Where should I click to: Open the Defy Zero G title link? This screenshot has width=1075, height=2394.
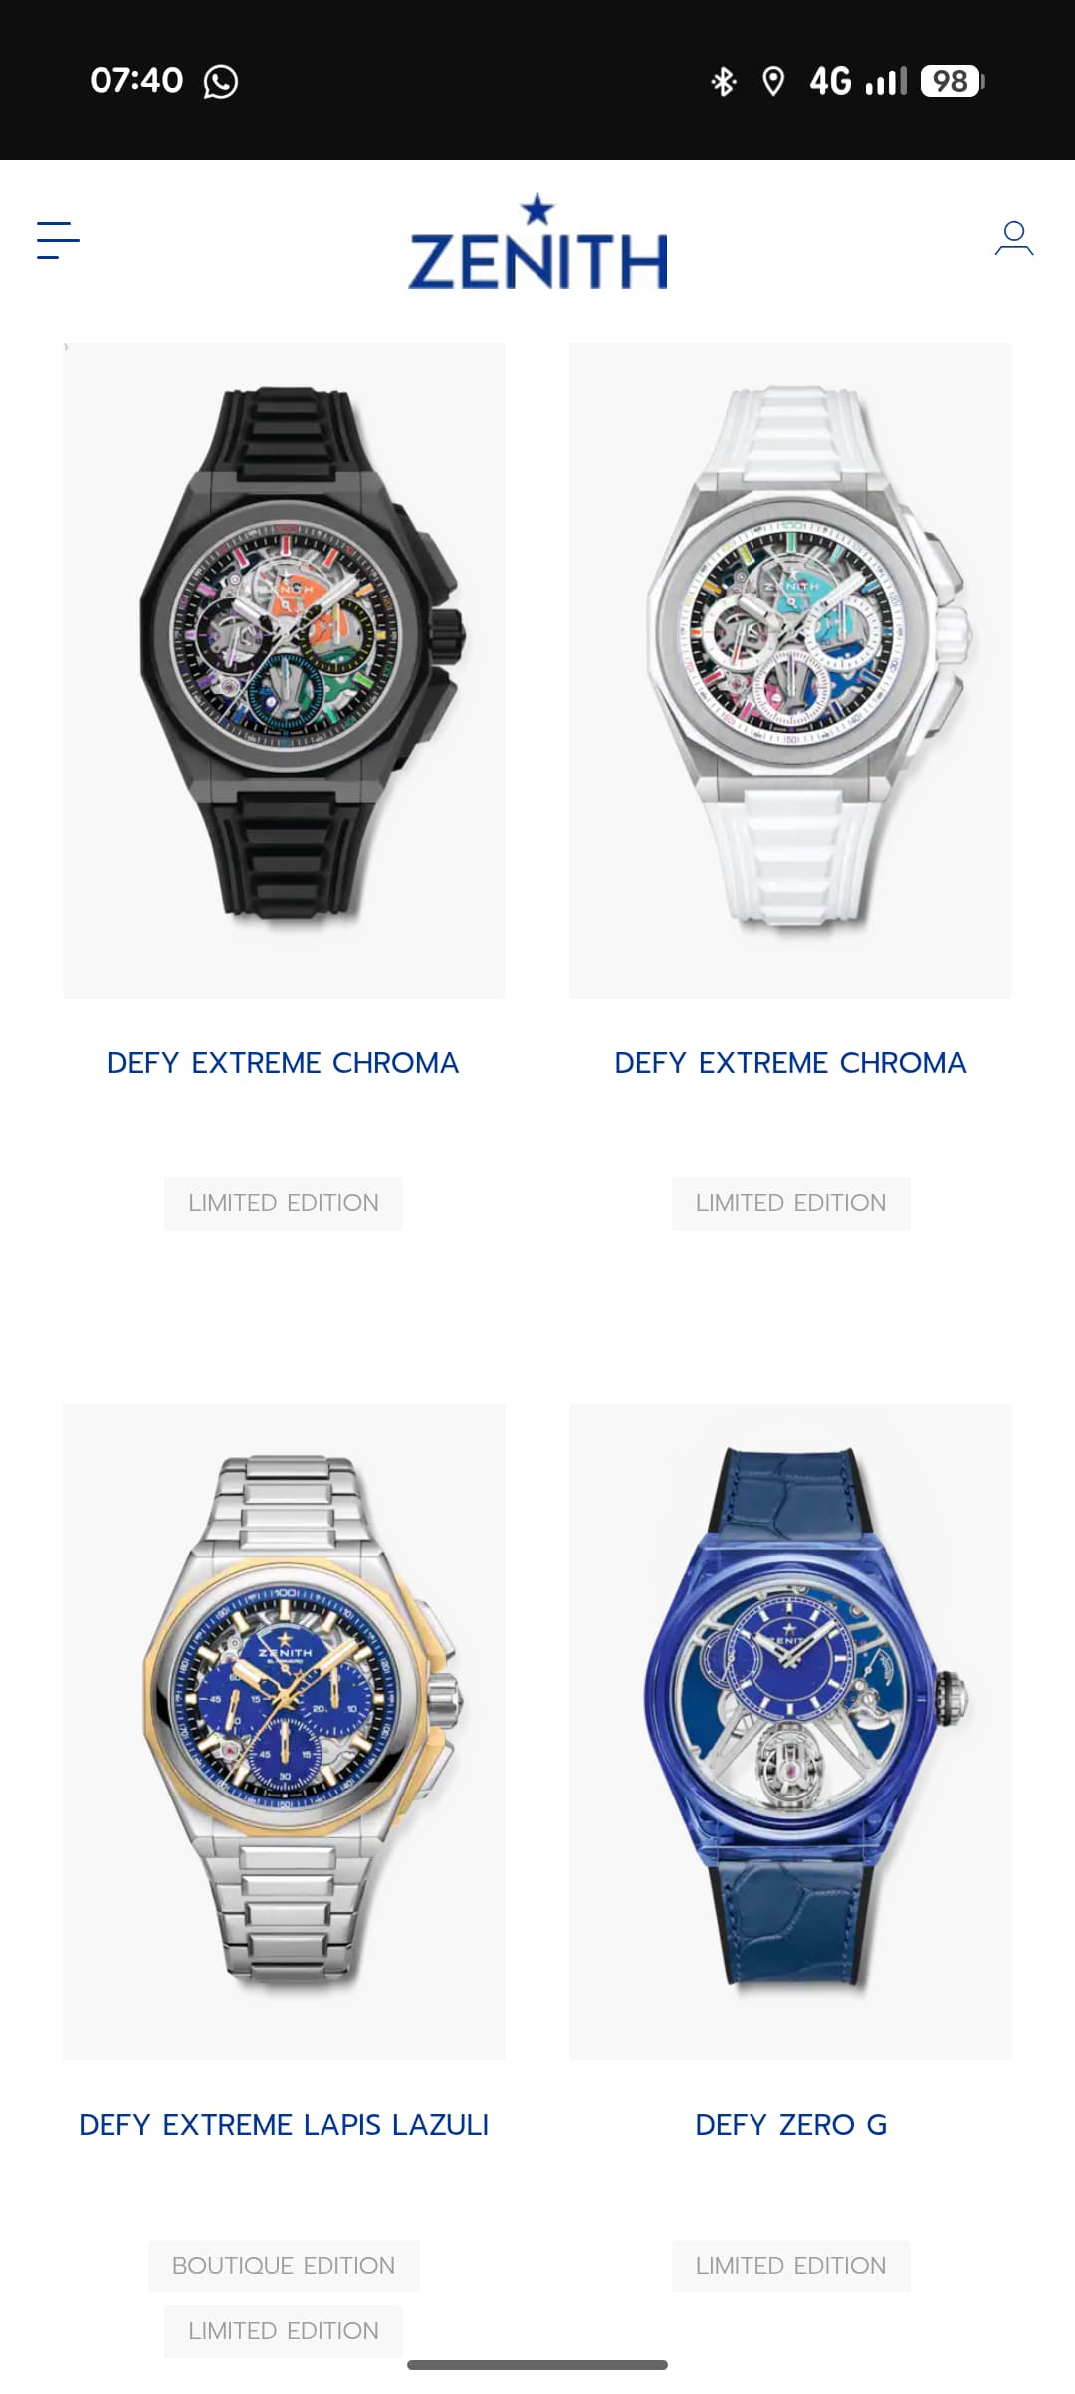tap(791, 2124)
